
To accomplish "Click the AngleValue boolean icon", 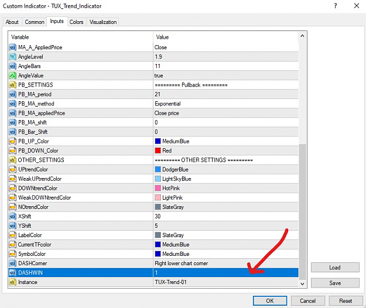I will click(x=13, y=76).
